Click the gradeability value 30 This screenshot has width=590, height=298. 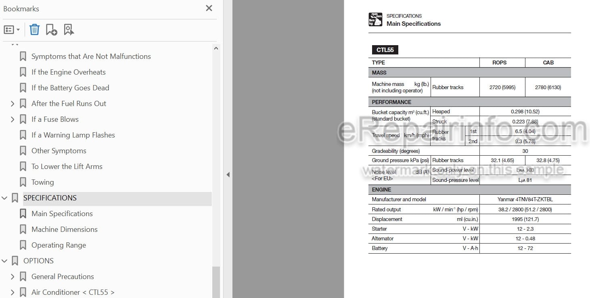(x=525, y=151)
